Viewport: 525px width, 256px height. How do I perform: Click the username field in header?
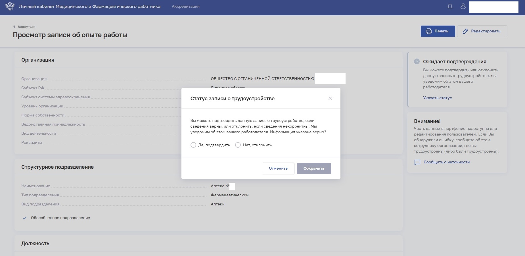[493, 7]
